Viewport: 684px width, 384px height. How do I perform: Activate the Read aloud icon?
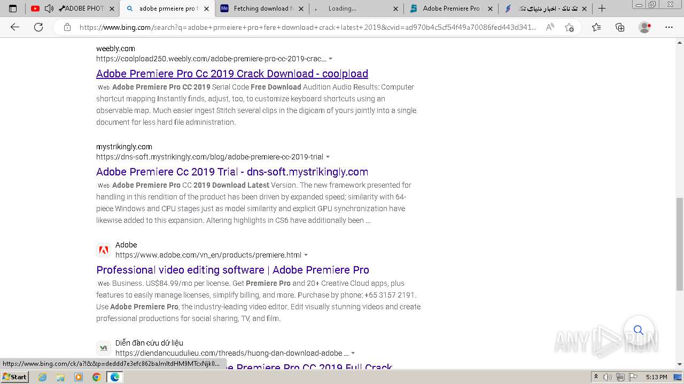point(550,27)
